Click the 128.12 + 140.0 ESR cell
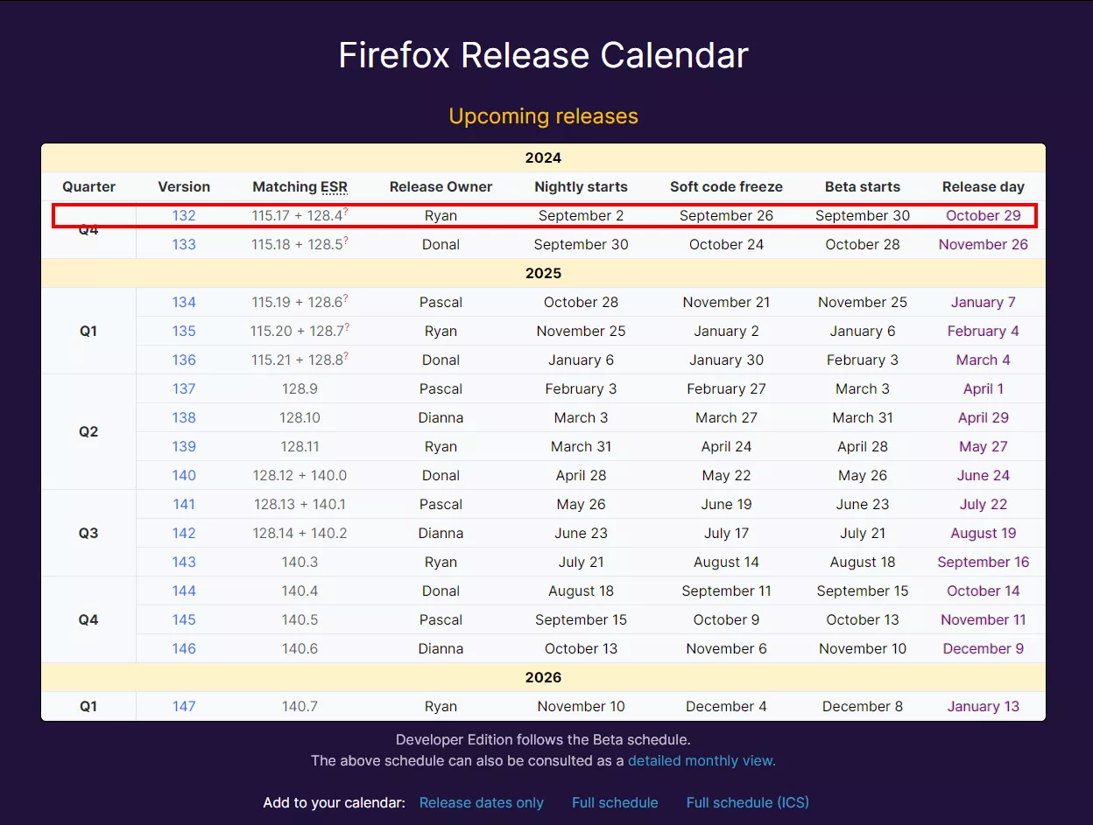 [x=300, y=475]
